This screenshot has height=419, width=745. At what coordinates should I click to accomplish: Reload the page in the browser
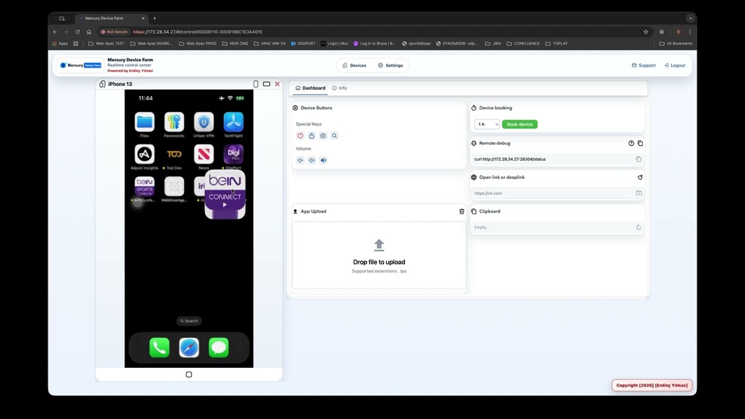pos(77,32)
